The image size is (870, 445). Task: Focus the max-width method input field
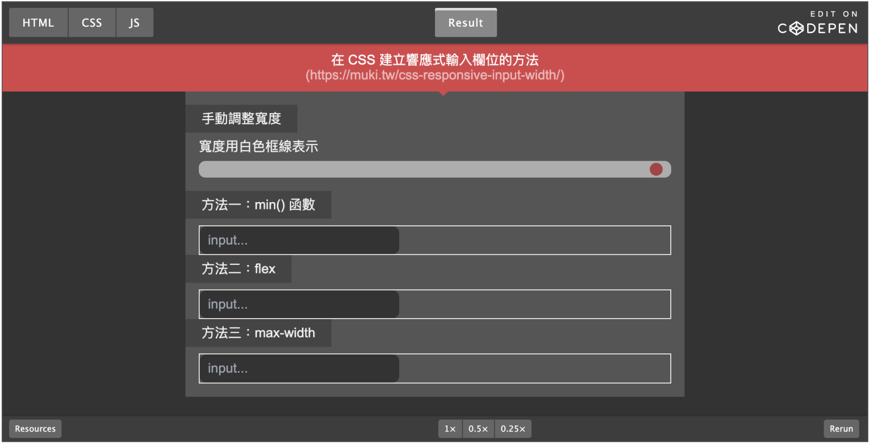299,368
